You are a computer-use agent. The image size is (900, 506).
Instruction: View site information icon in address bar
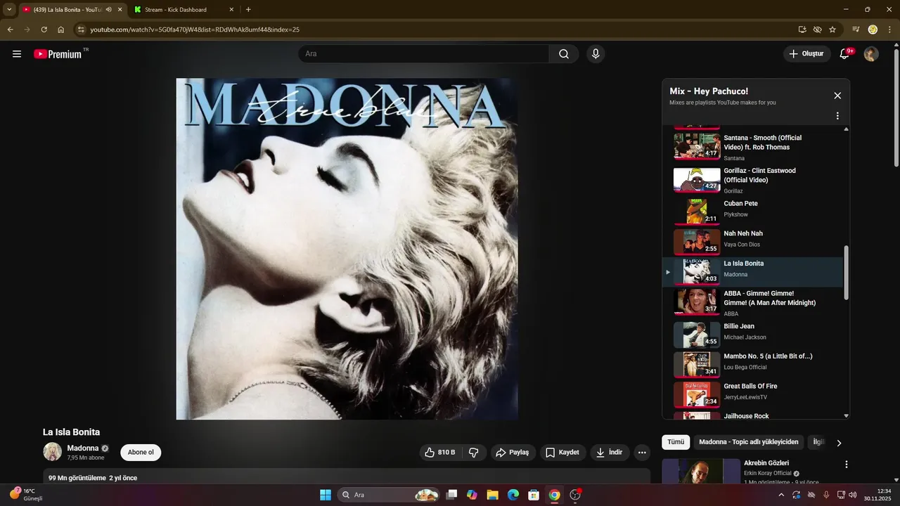click(x=81, y=30)
